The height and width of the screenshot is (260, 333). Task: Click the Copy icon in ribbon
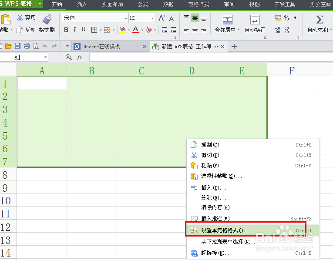pos(20,30)
